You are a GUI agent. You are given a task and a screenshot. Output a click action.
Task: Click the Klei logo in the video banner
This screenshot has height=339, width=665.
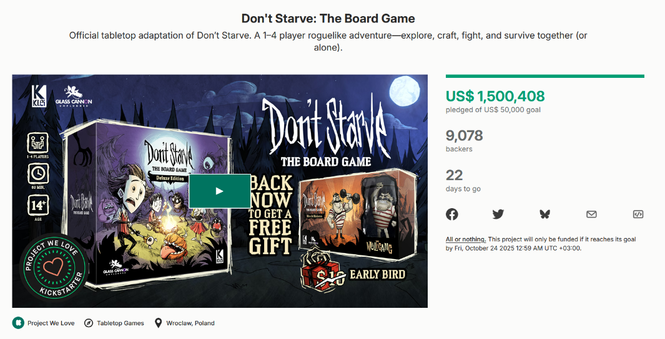click(x=39, y=95)
